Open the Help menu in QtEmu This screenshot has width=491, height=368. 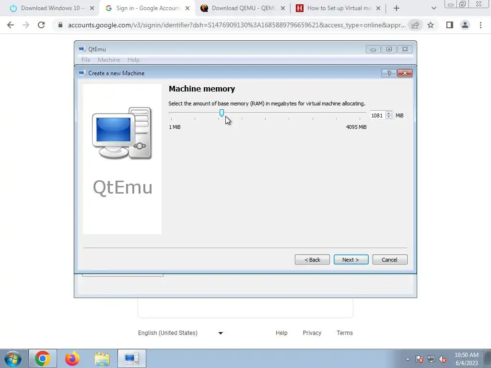pos(133,60)
